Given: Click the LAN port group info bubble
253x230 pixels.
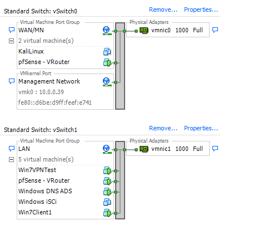Looking at the screenshot, I should (12, 149).
